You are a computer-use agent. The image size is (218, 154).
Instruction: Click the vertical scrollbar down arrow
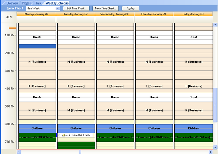click(x=215, y=147)
